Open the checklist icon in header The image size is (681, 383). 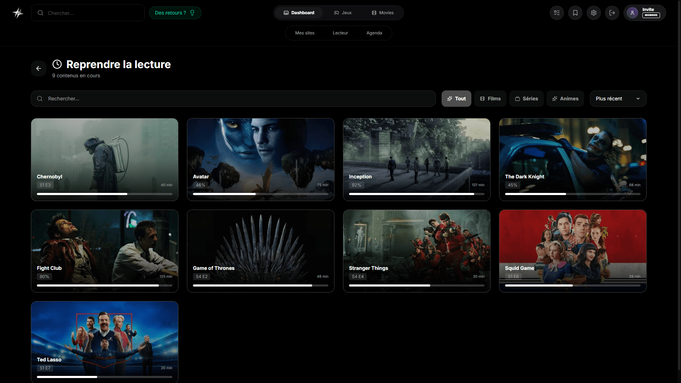tap(557, 13)
